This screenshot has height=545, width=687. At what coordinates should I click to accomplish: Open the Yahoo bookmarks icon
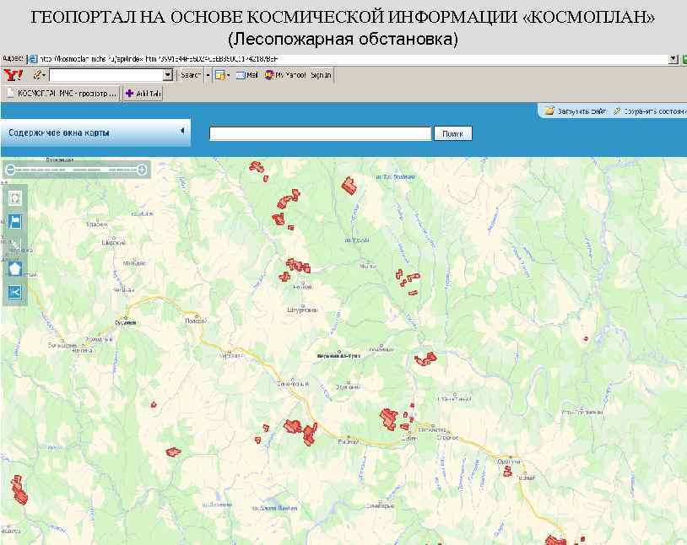(x=221, y=75)
